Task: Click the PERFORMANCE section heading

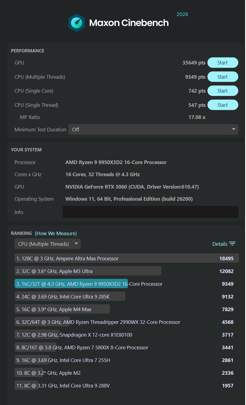Action: pyautogui.click(x=28, y=51)
